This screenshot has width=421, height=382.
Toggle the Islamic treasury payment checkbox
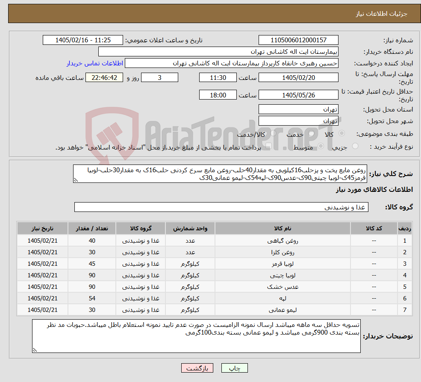pos(268,146)
